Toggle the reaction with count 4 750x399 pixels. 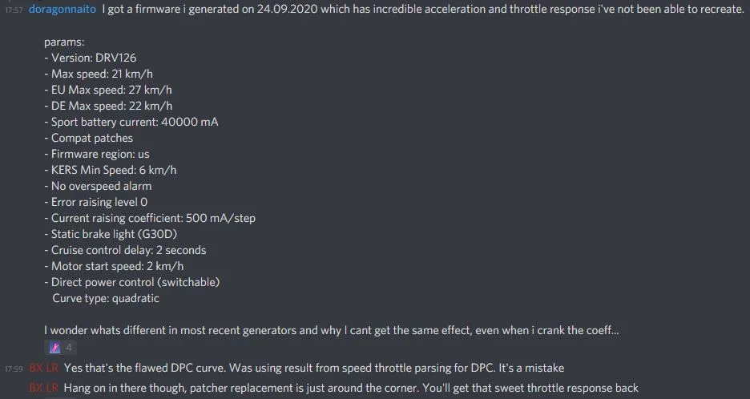[x=60, y=348]
